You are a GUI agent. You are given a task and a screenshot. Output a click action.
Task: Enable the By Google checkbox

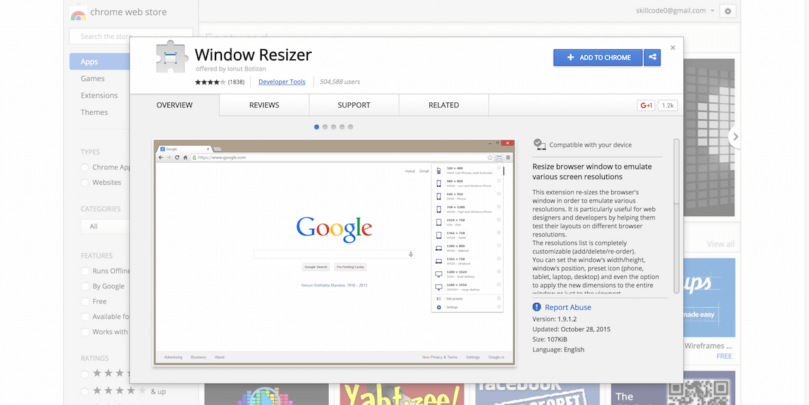tap(85, 286)
